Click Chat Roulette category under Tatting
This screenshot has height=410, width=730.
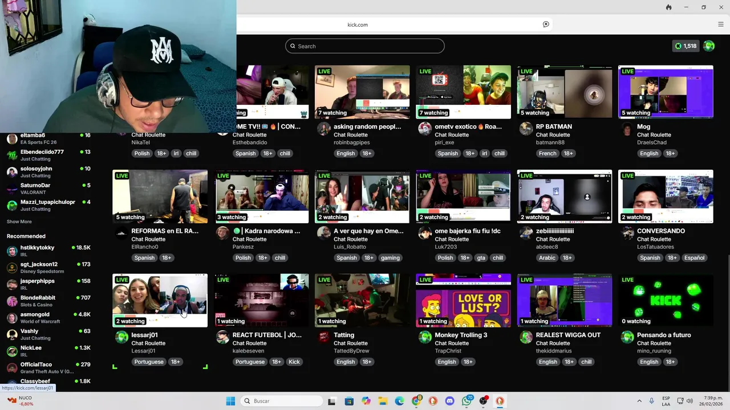point(350,343)
